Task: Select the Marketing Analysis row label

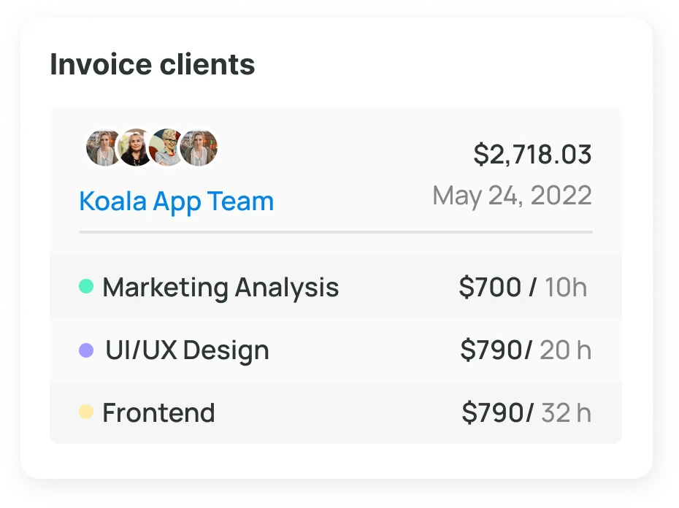Action: [220, 288]
